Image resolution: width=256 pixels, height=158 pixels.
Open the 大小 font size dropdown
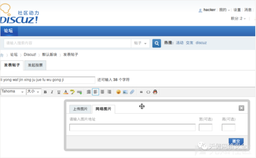pyautogui.click(x=33, y=91)
